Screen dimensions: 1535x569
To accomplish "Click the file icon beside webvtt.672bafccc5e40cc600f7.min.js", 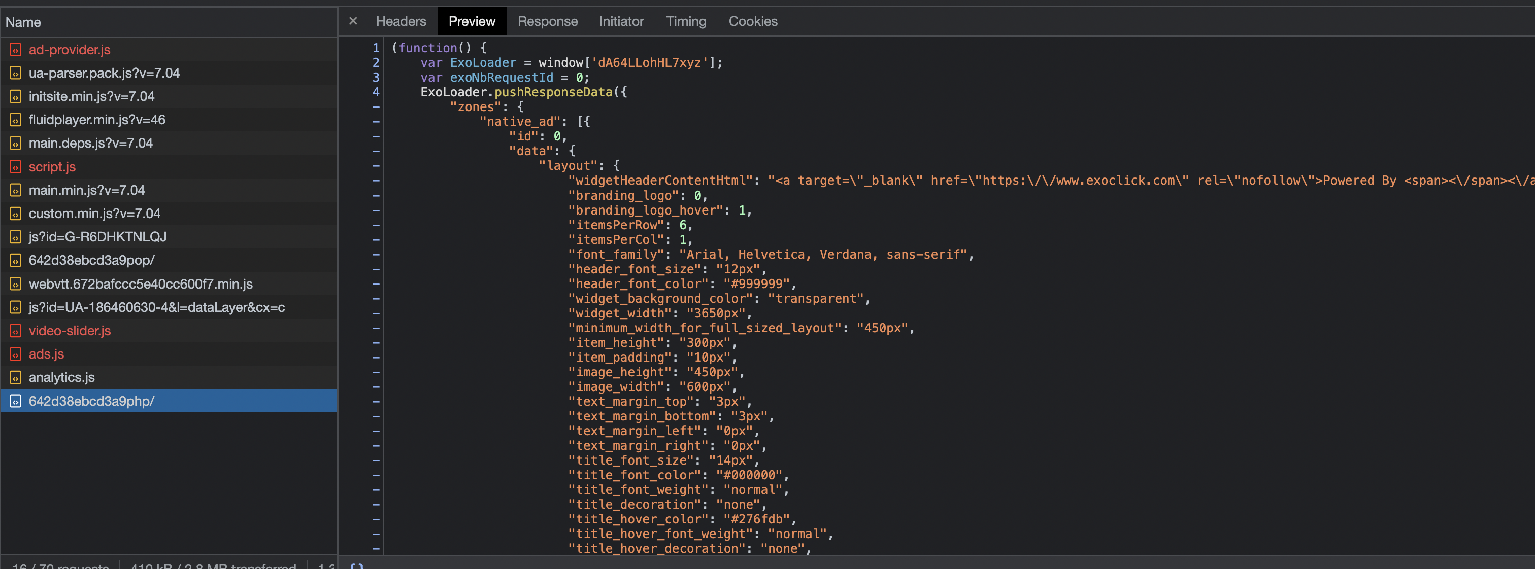I will (x=16, y=284).
